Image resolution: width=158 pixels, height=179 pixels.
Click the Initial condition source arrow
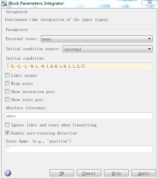149,49
